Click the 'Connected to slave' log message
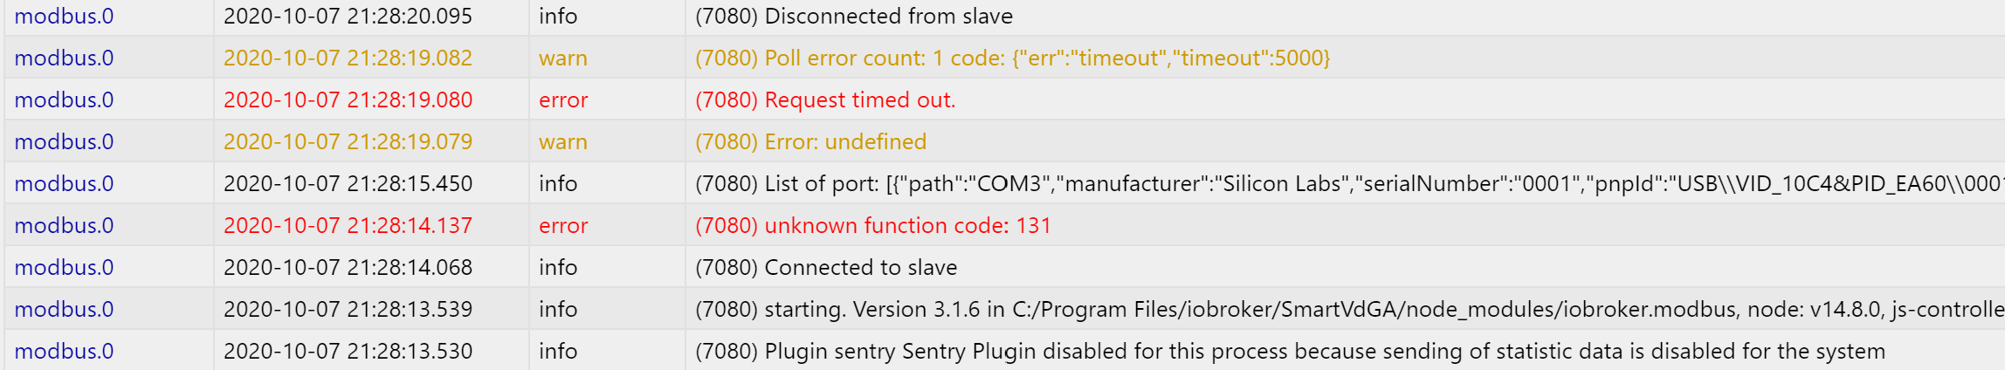Viewport: 2005px width, 370px height. click(x=825, y=268)
